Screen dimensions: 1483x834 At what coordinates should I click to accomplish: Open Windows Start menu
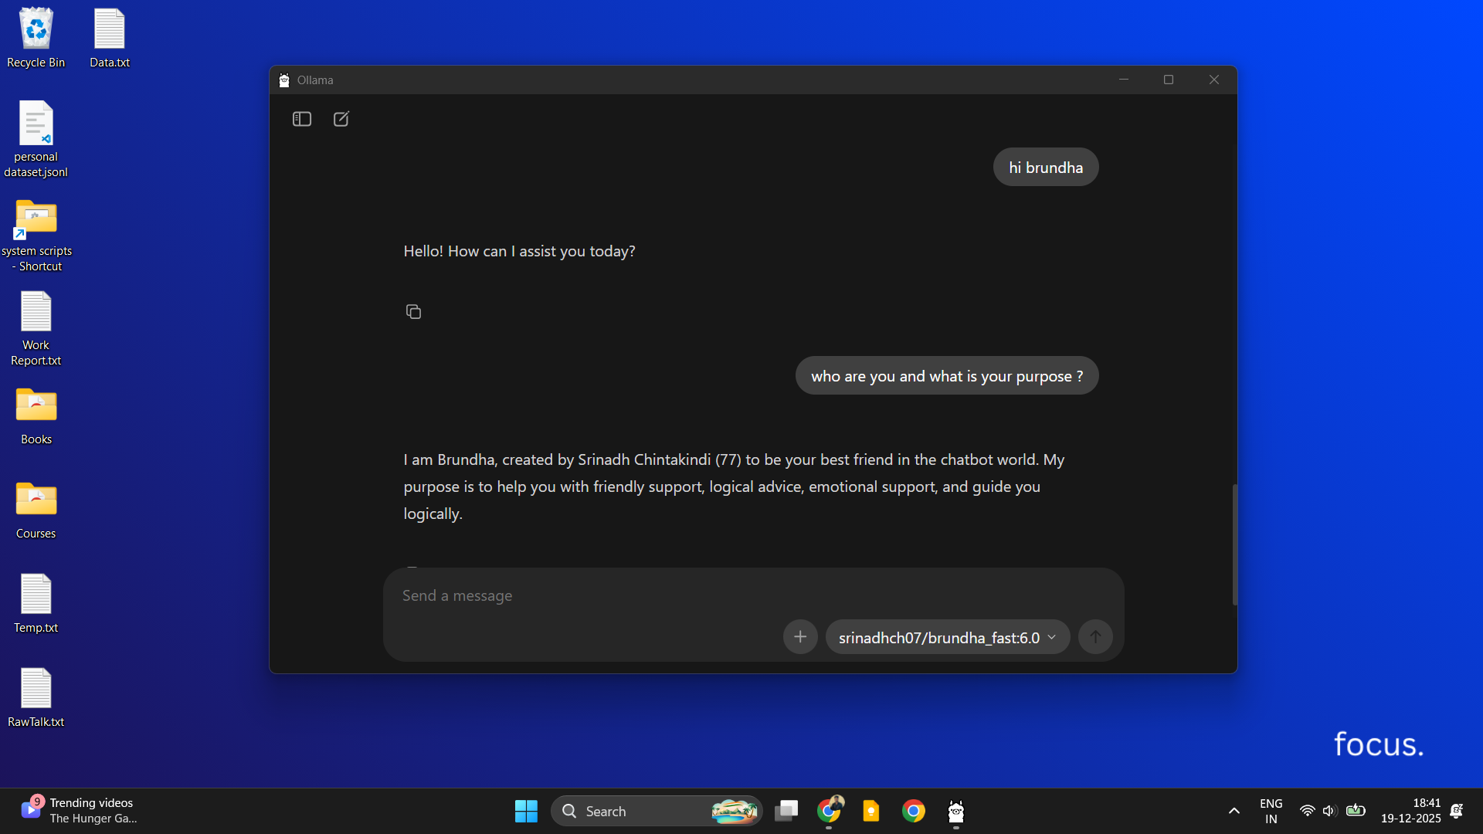(526, 812)
